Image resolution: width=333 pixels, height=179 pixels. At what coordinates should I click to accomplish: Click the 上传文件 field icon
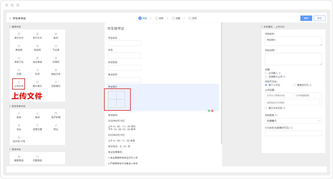18,84
